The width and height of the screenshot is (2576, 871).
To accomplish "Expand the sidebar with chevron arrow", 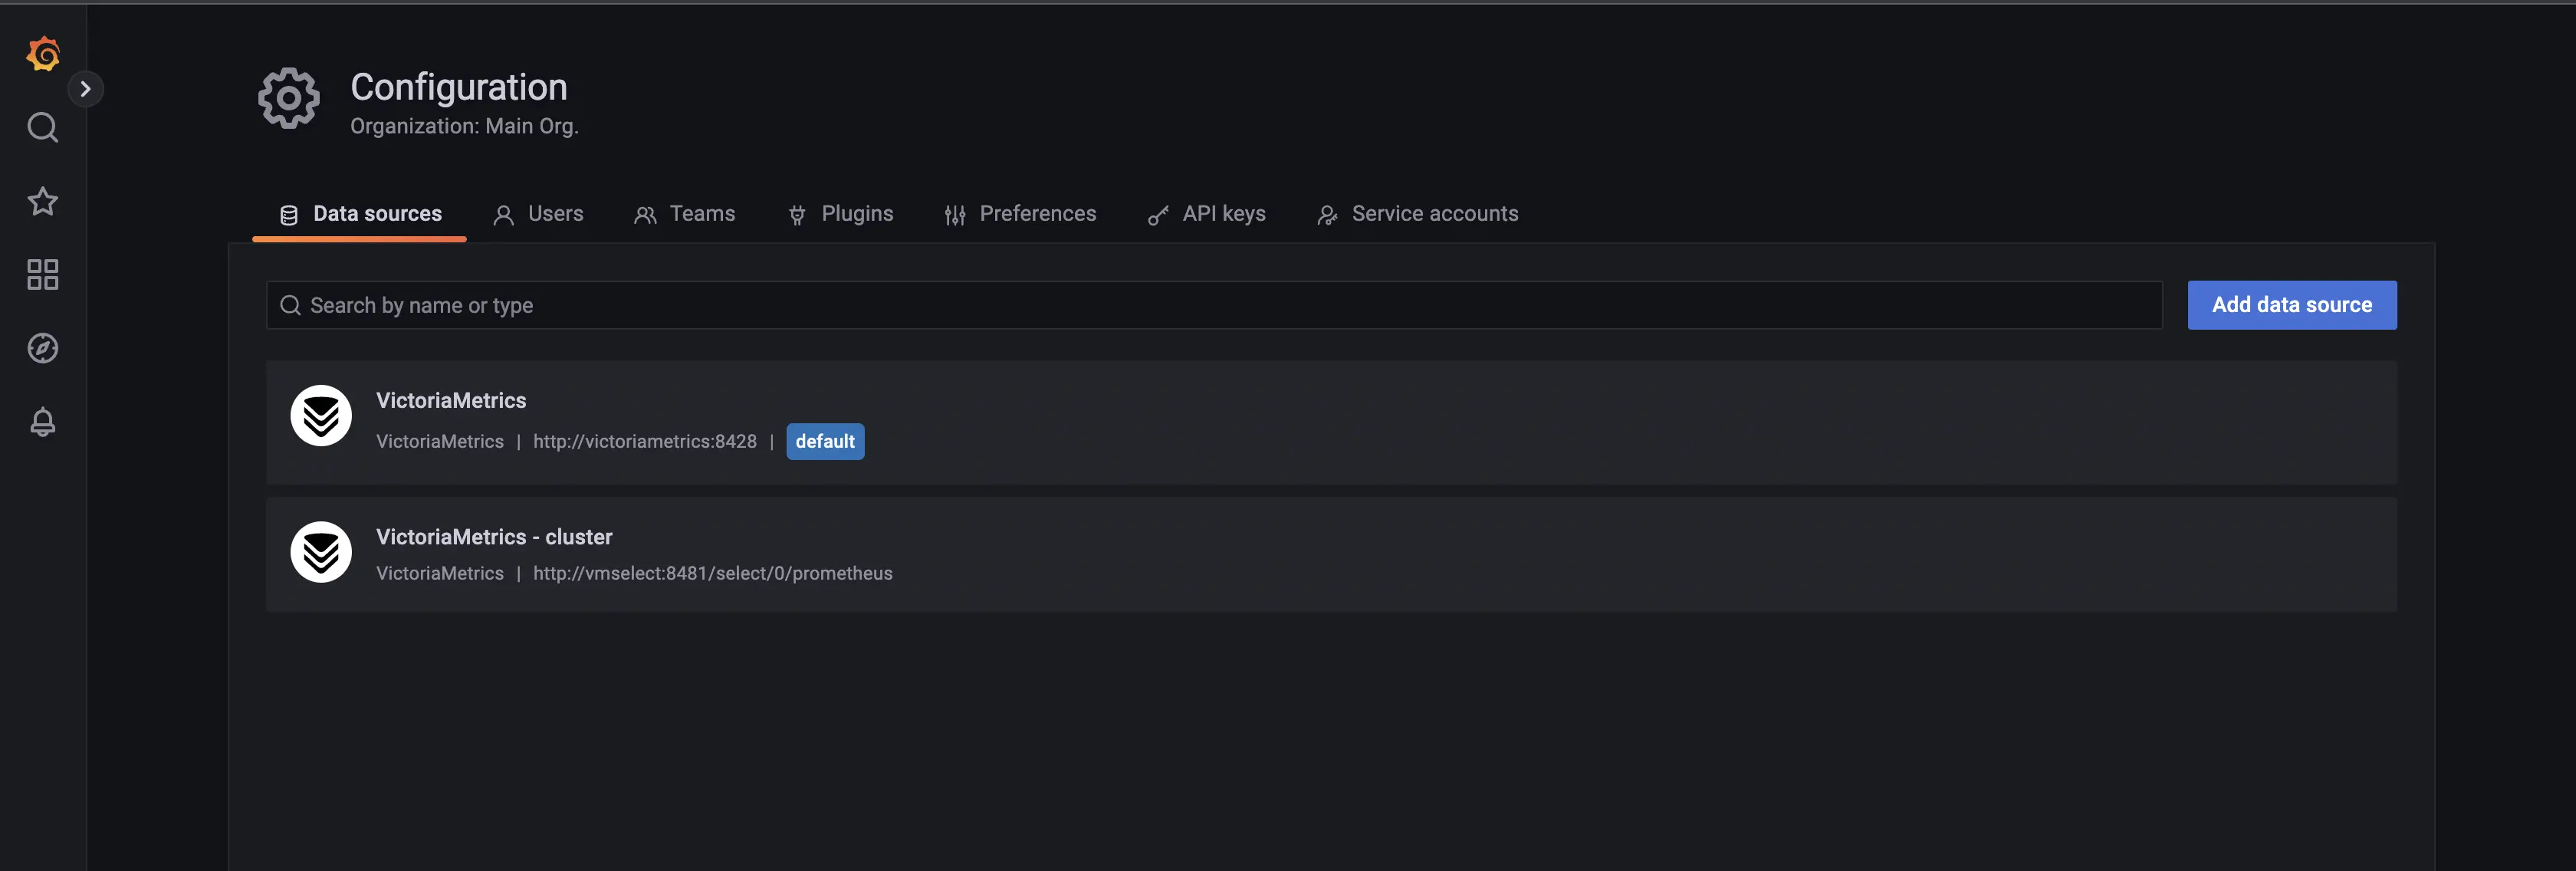I will (86, 89).
